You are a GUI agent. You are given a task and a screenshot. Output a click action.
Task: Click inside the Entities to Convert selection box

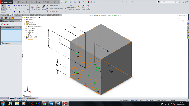coord(11,36)
